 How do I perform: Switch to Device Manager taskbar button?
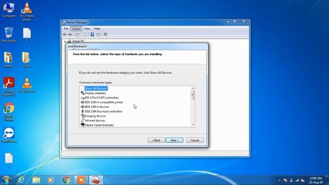pyautogui.click(x=96, y=180)
